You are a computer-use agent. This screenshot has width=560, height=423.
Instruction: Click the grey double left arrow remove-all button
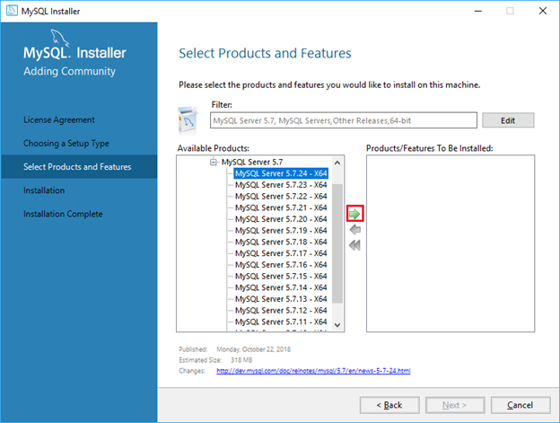355,245
